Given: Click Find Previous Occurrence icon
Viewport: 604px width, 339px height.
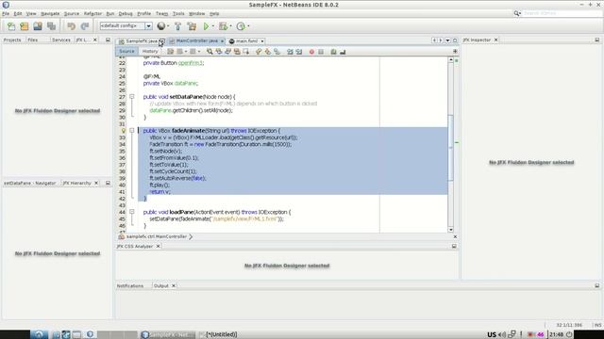Looking at the screenshot, I should coord(219,52).
